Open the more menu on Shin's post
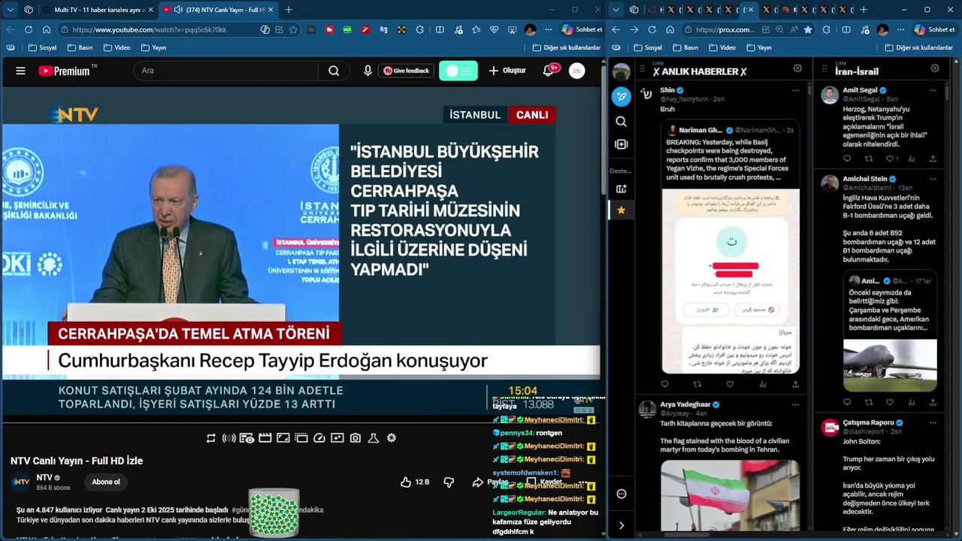The height and width of the screenshot is (541, 962). [795, 90]
